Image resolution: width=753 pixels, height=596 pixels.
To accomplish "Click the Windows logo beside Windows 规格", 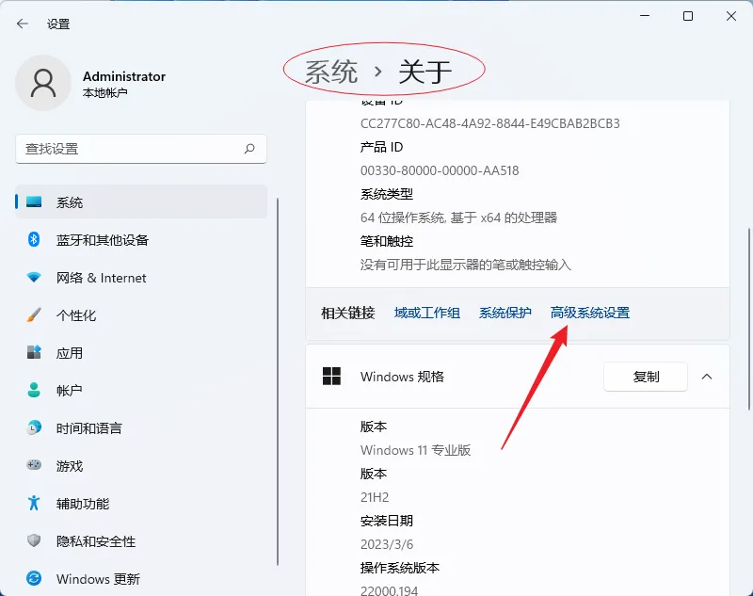I will pos(331,376).
